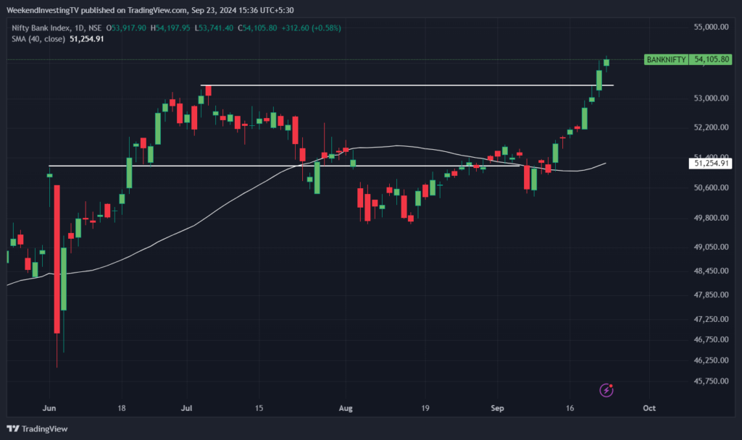Image resolution: width=742 pixels, height=440 pixels.
Task: Click the 53,000.00 price axis label
Action: point(712,98)
